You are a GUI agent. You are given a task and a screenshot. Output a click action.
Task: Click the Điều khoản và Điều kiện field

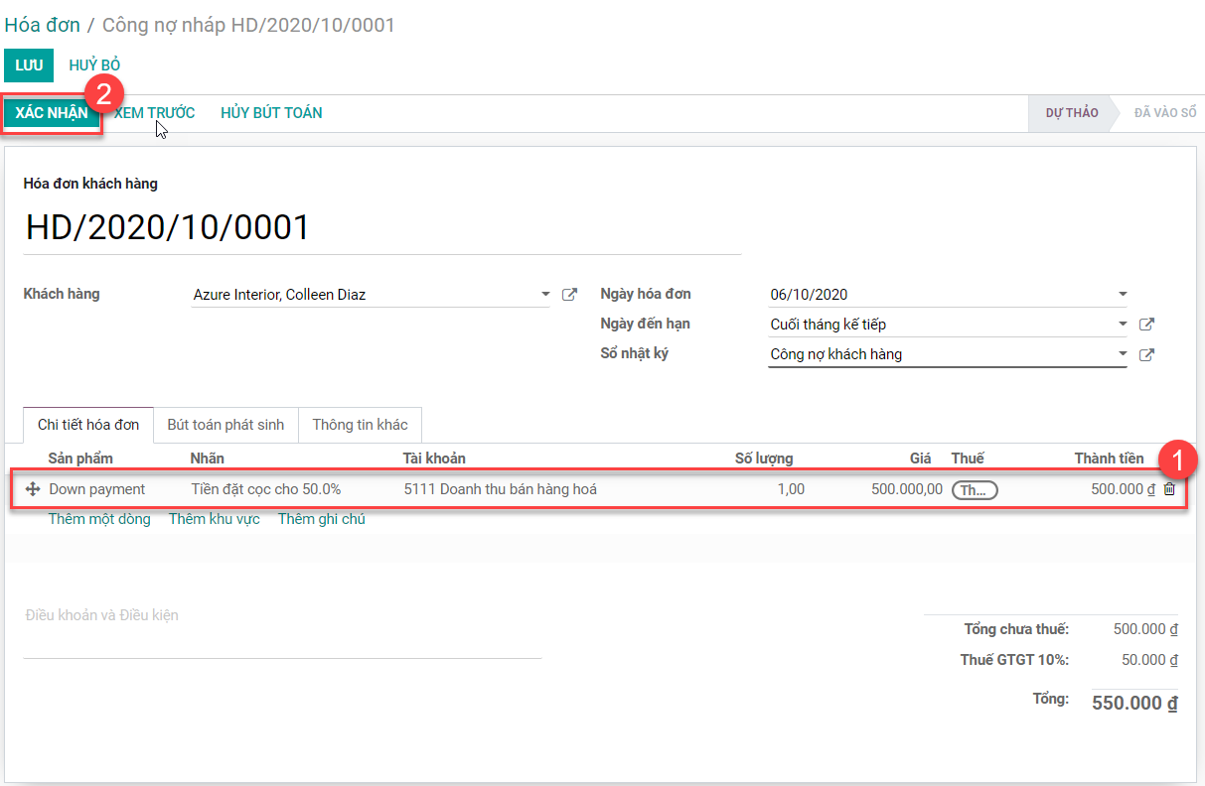point(282,616)
